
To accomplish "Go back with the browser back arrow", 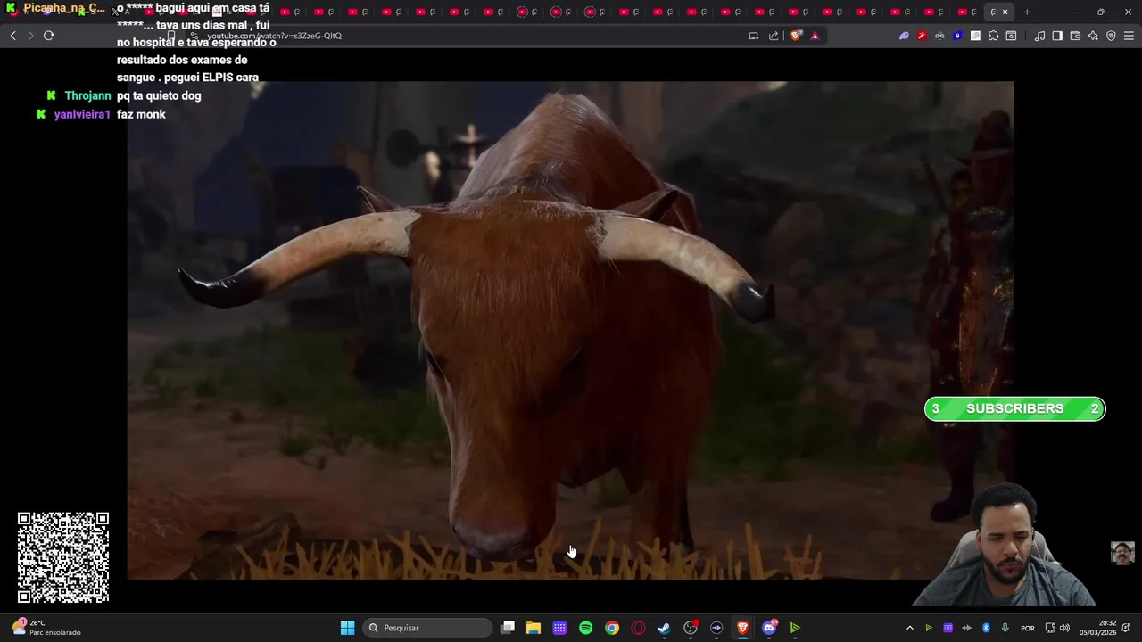I will point(12,36).
